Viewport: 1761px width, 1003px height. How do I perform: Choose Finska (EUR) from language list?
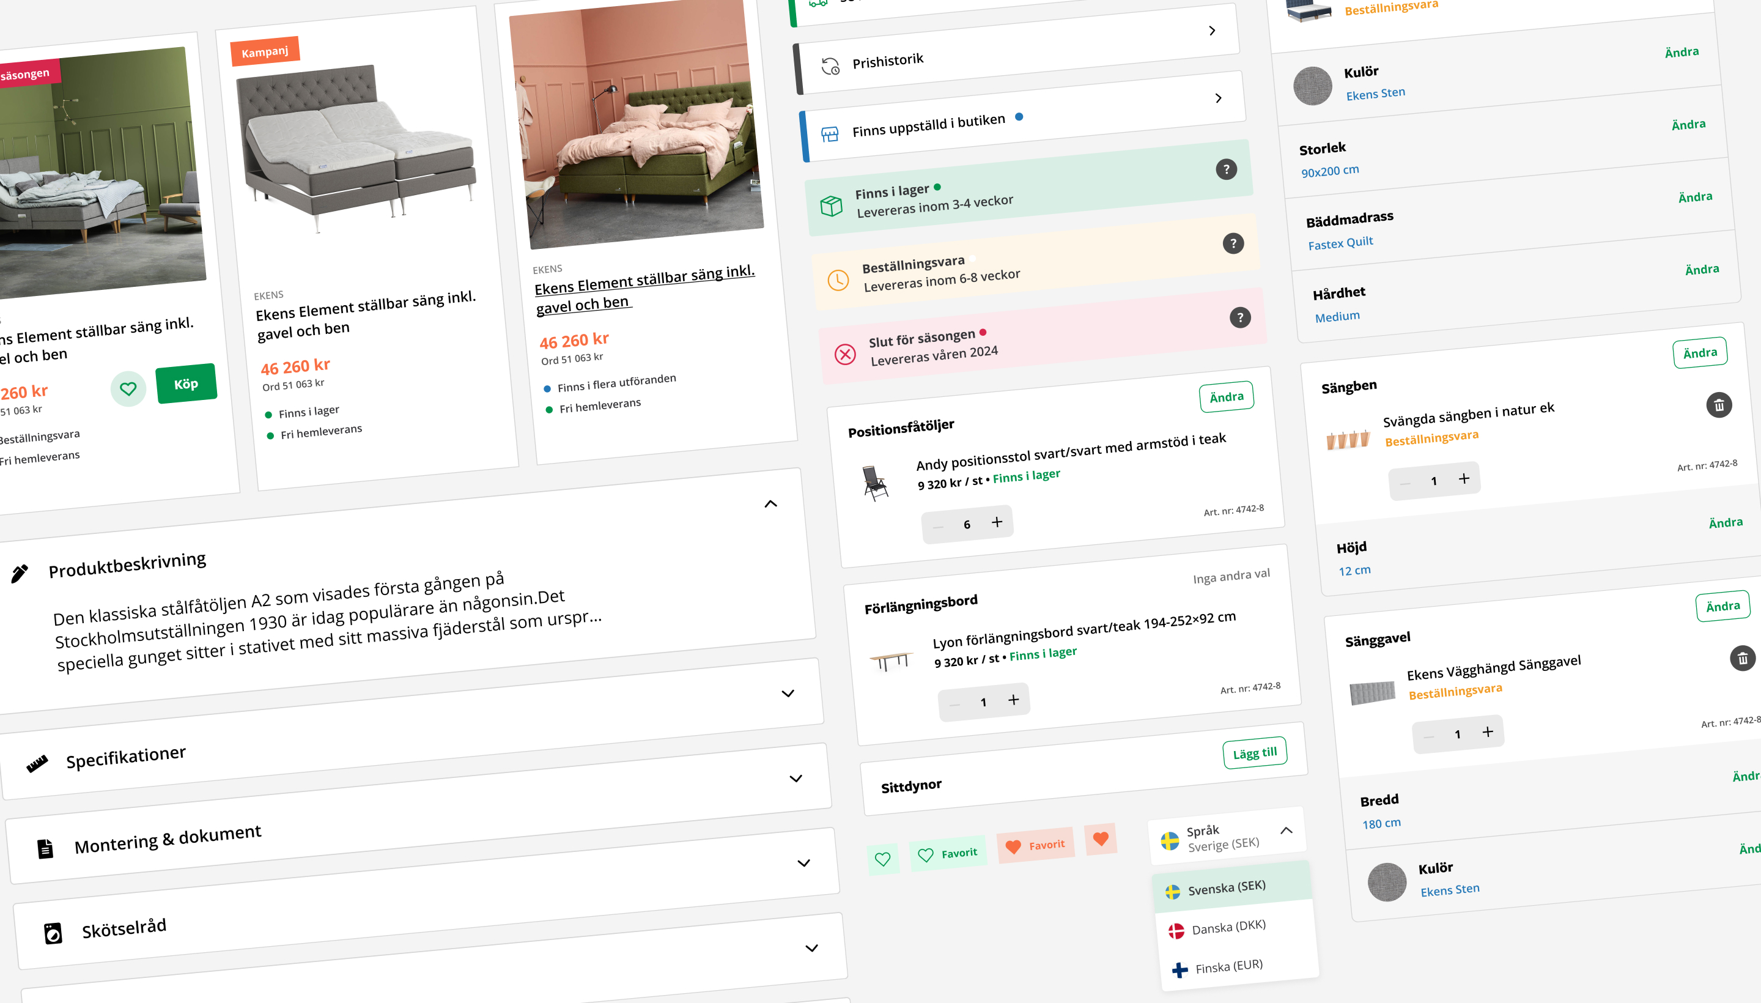(1228, 967)
